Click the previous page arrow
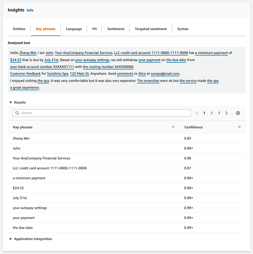This screenshot has width=253, height=254. tap(197, 113)
